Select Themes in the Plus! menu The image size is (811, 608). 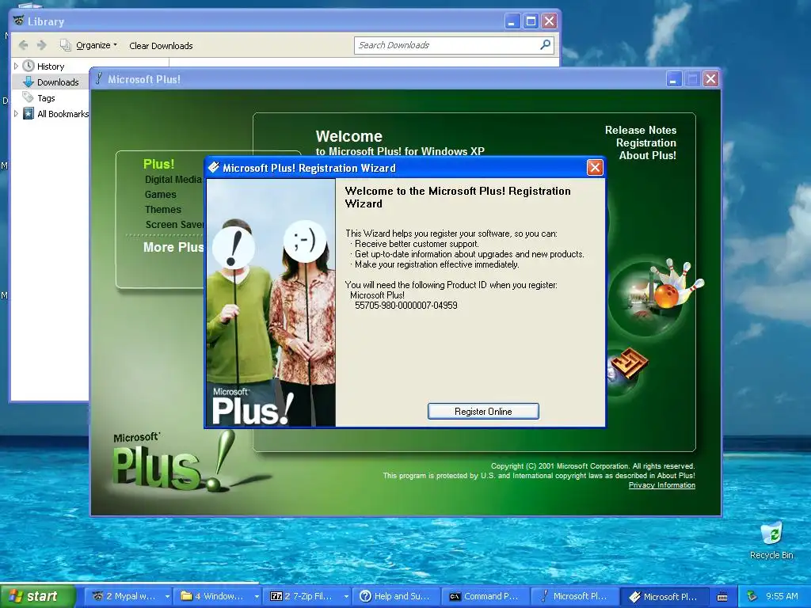pyautogui.click(x=163, y=209)
